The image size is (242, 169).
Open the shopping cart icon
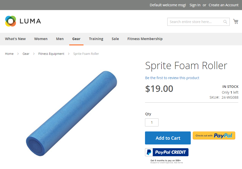coord(236,21)
